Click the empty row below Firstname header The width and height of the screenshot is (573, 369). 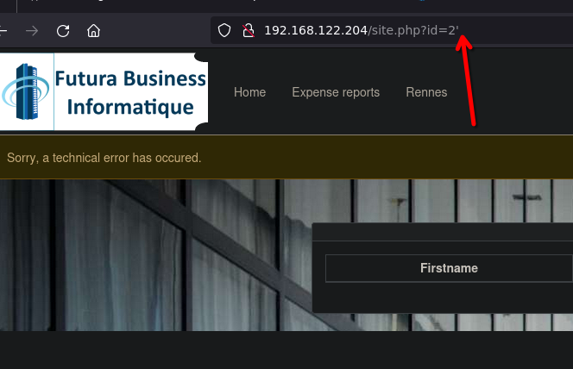[x=449, y=297]
